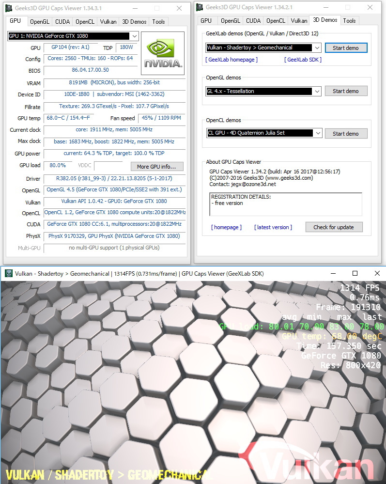Switch to OpenGL tab in 1.34.3.1 window
386x484 pixels.
point(40,22)
